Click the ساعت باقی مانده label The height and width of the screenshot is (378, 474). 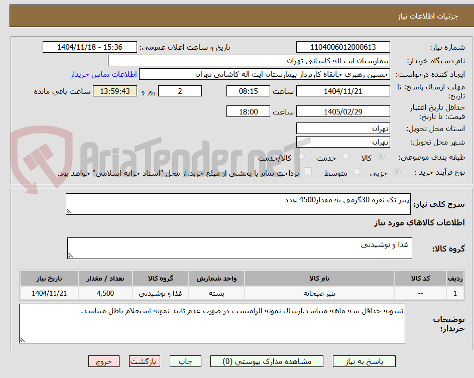click(x=62, y=91)
